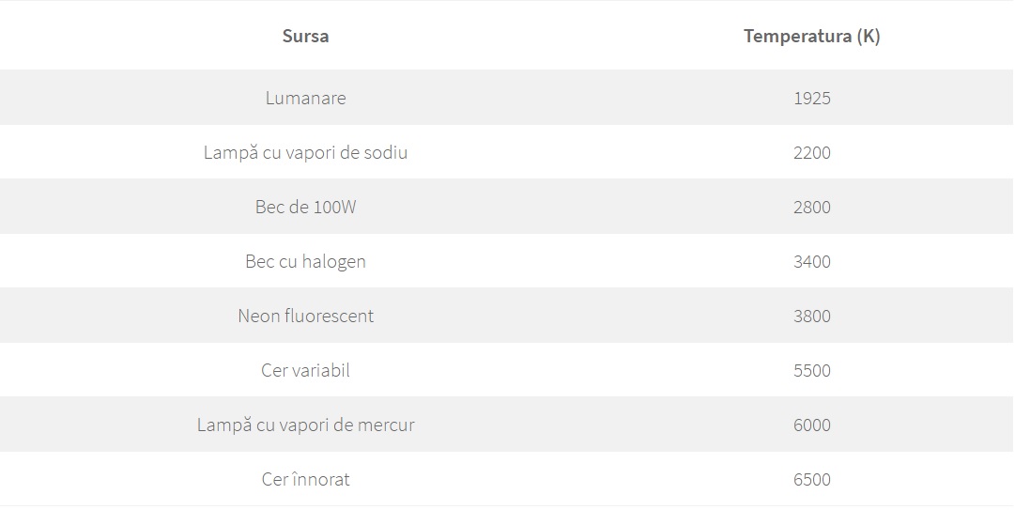Click the 6000 temperature value
Viewport: 1015px width, 510px height.
click(x=811, y=425)
